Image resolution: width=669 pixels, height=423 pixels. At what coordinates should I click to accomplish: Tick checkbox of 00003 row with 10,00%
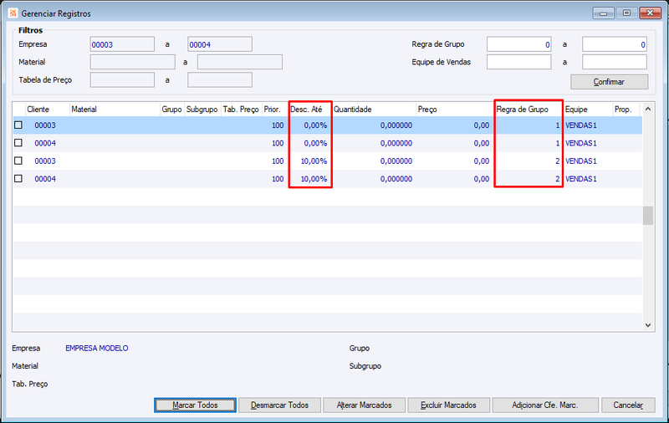[18, 161]
